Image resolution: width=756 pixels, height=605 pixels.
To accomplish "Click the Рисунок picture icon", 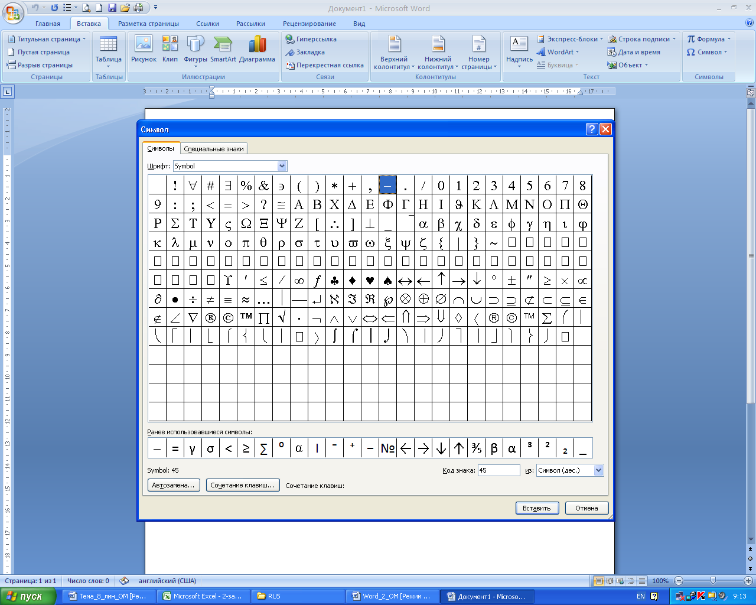I will point(144,50).
